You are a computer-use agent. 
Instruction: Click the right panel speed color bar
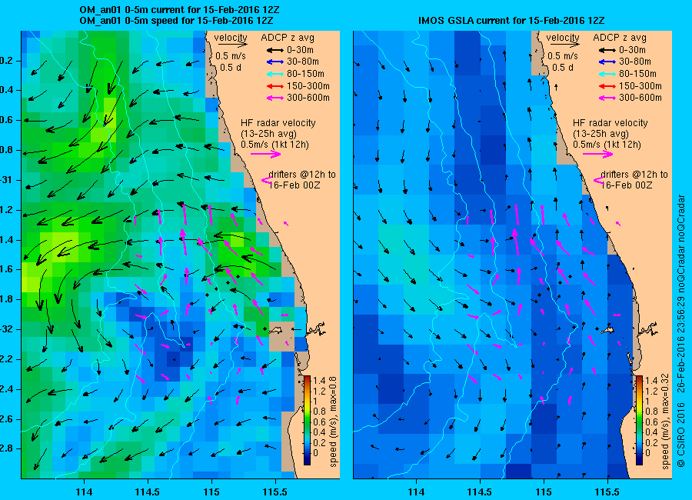639,420
